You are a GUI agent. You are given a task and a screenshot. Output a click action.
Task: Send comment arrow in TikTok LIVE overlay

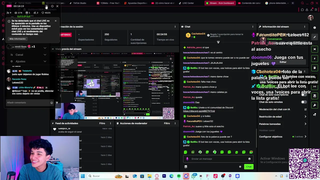pos(57,103)
